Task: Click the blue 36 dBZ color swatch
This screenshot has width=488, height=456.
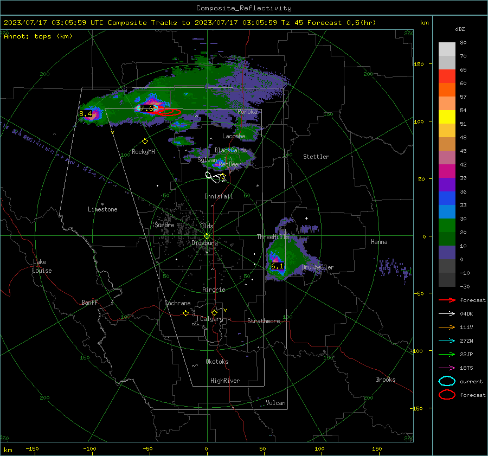Action: 447,198
